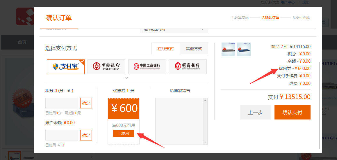Choose China Merchants Bank 招商银行
Viewport: 337px width, 160px height.
[188, 67]
